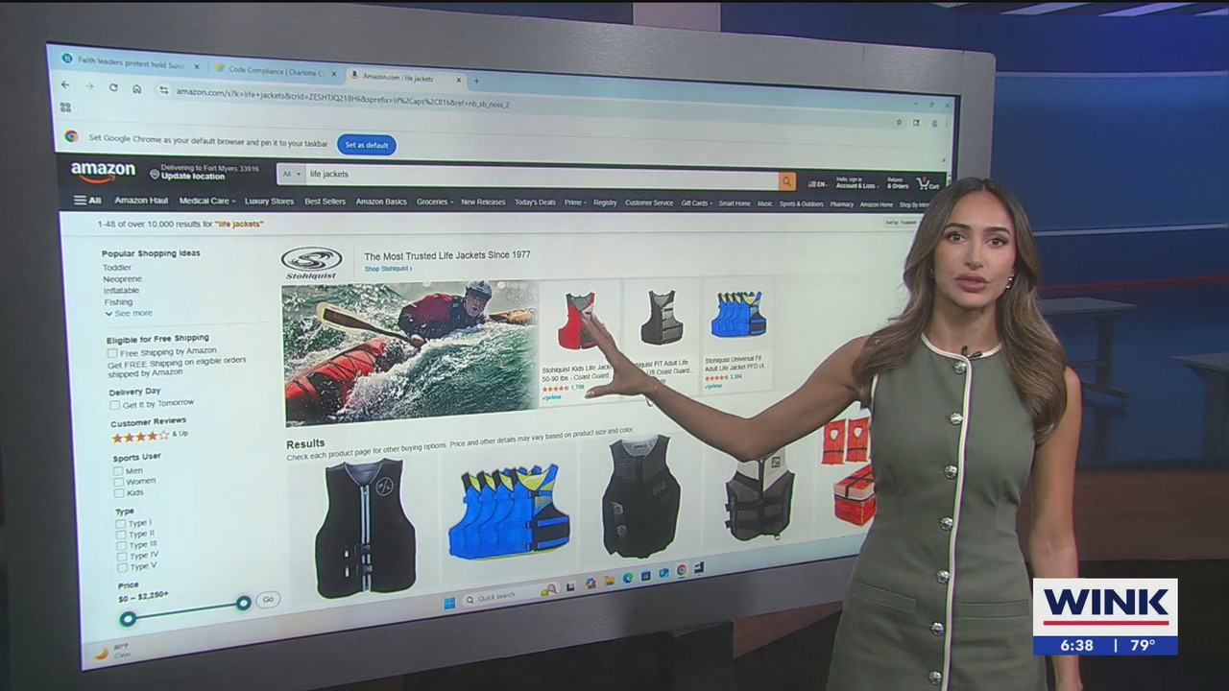Reload the Amazon page
Viewport: 1229px width, 691px height.
(113, 86)
